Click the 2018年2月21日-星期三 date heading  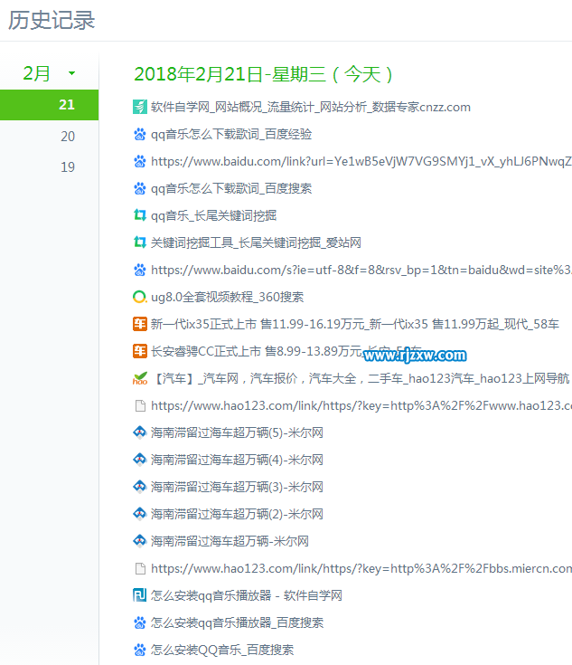click(264, 74)
